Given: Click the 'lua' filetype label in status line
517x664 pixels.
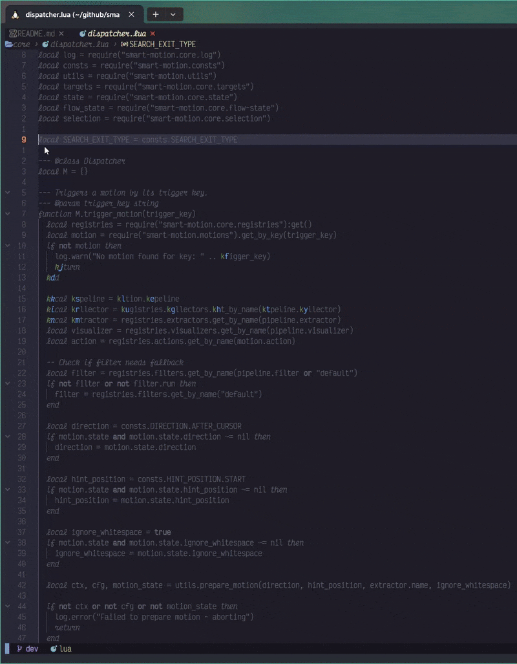Looking at the screenshot, I should pos(65,648).
